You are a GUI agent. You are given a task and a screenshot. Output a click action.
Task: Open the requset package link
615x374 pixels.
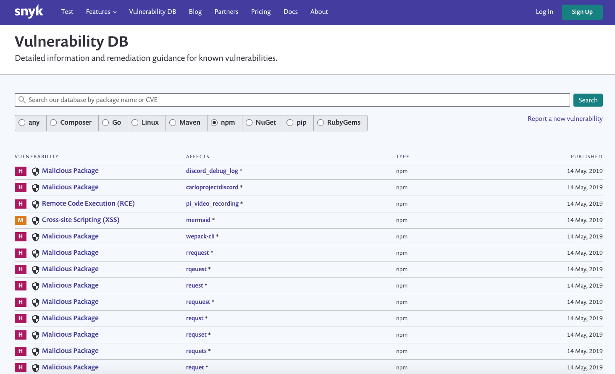196,335
